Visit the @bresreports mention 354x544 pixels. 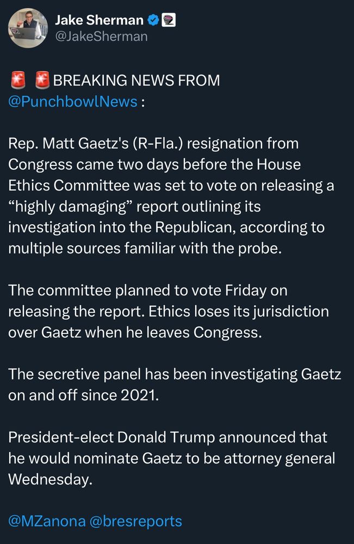coord(136,521)
